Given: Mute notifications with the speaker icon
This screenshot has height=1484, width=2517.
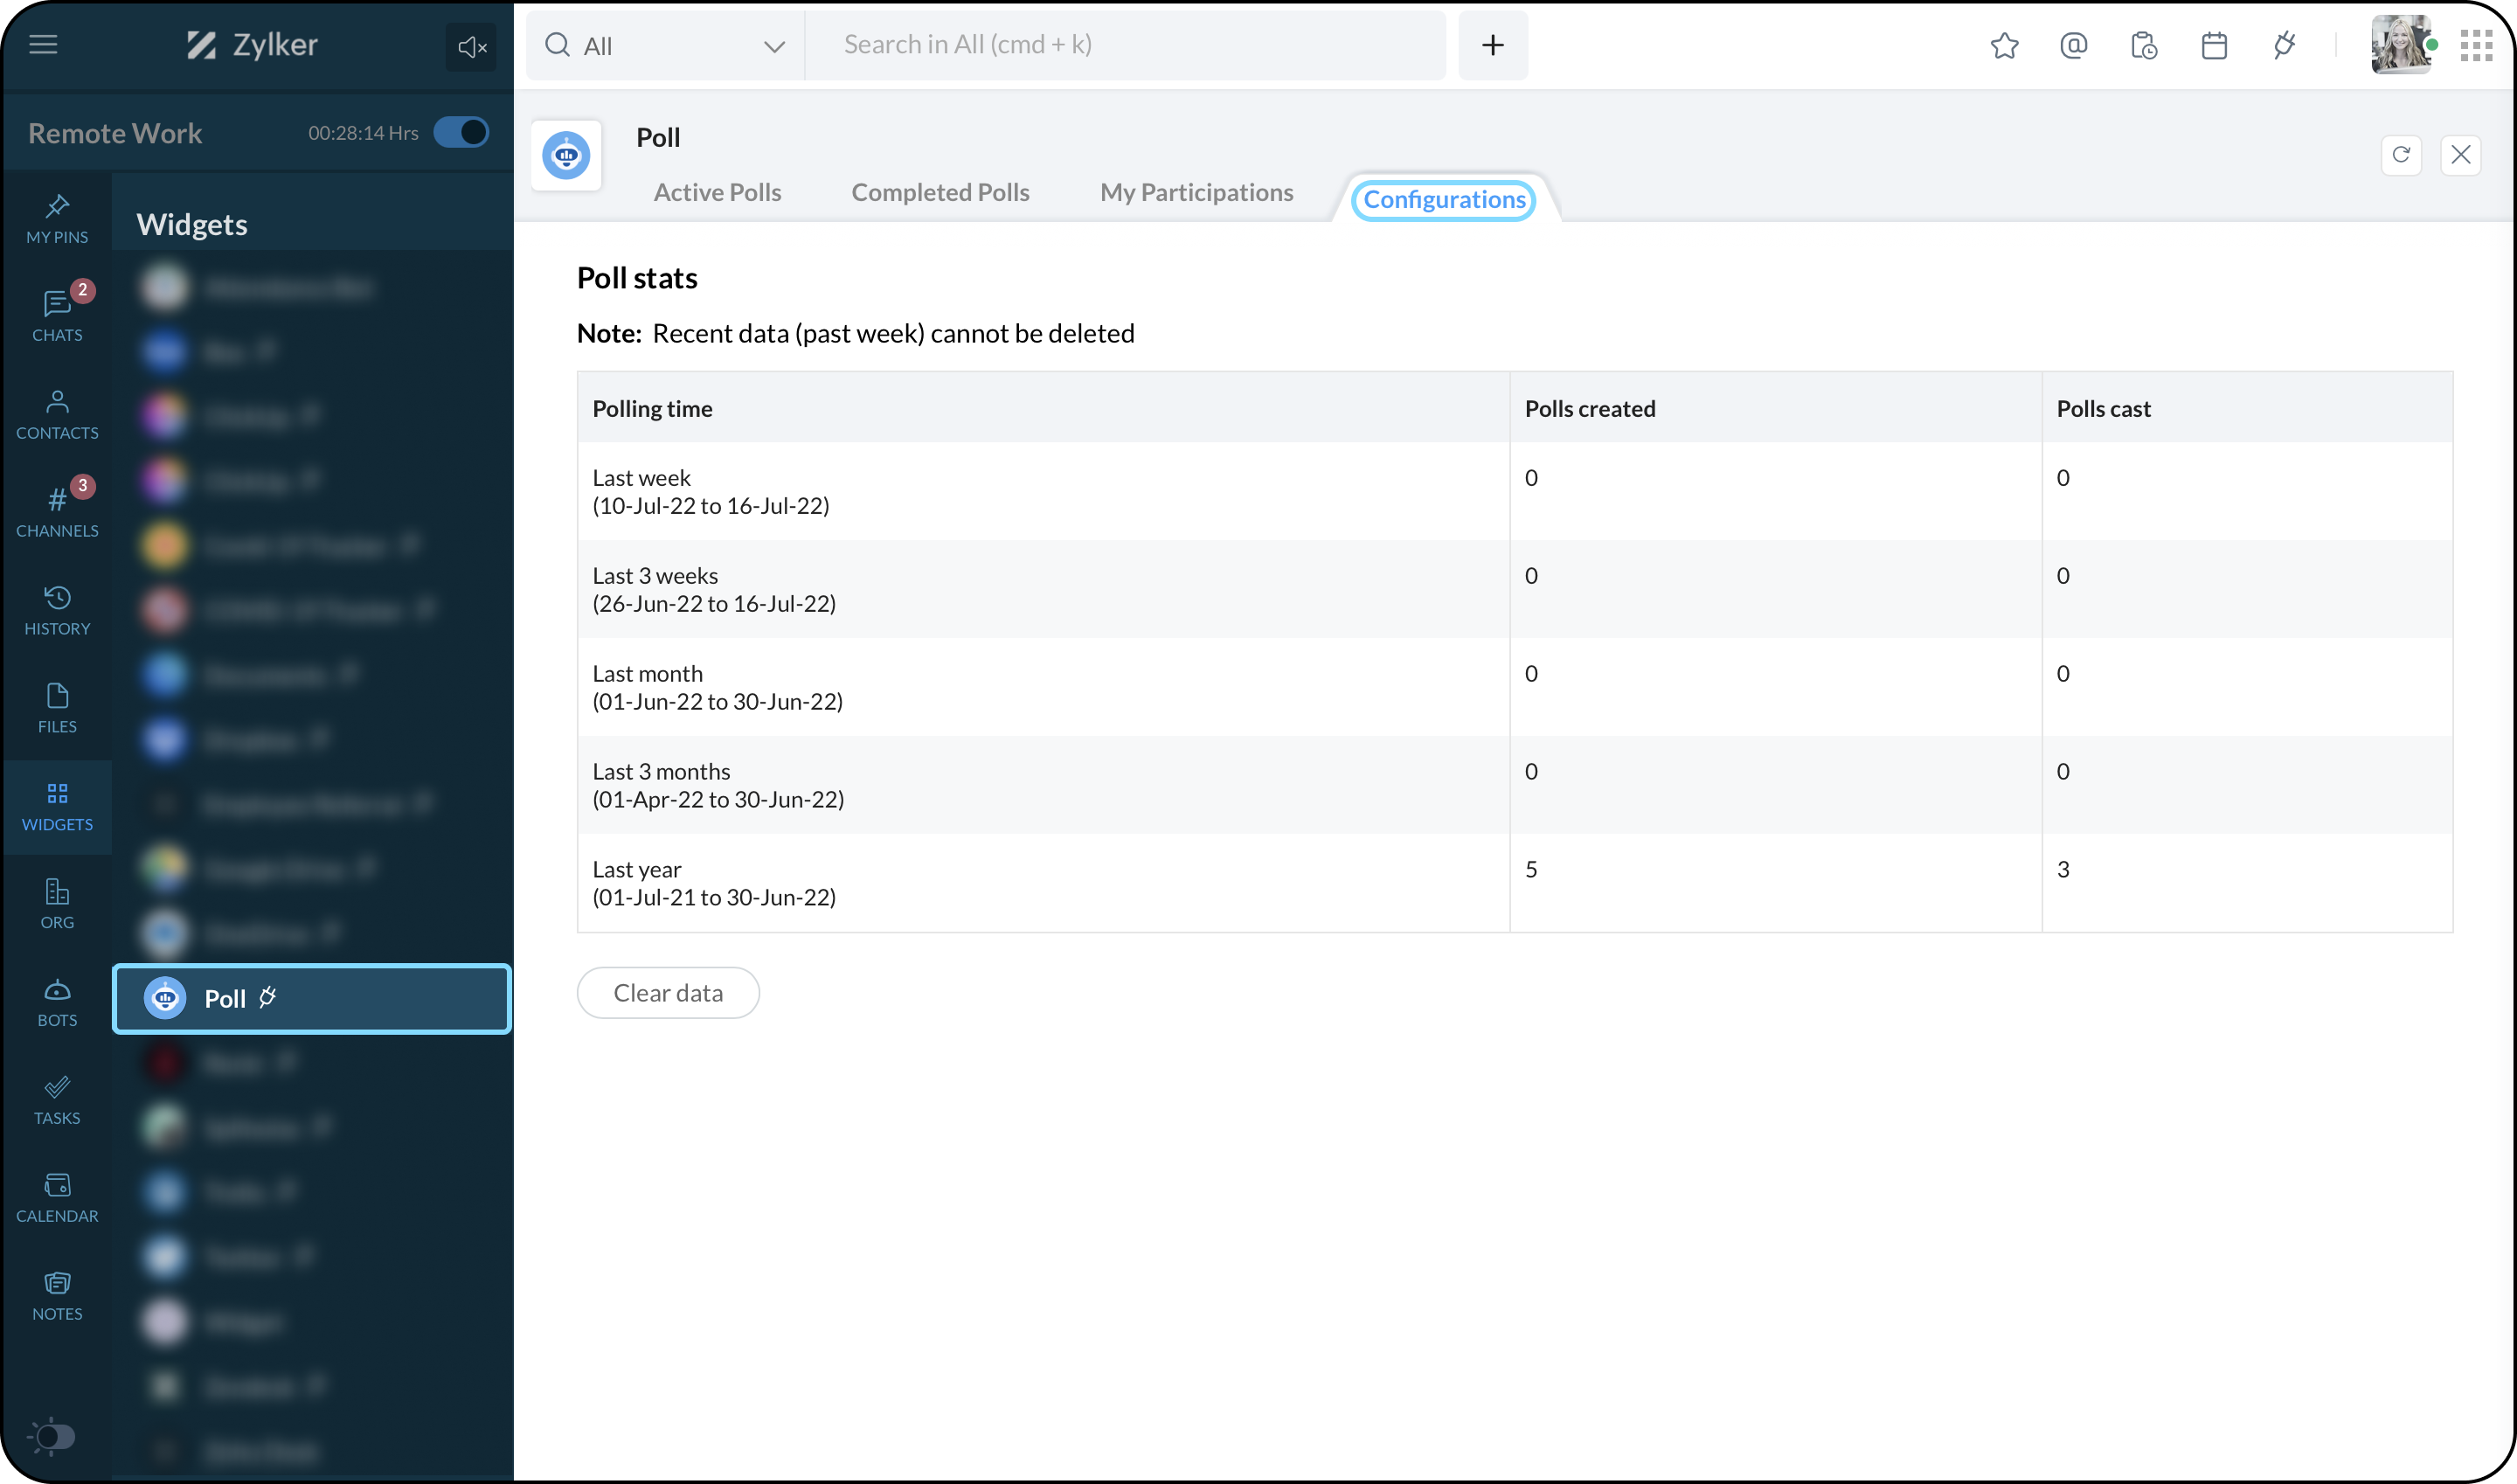Looking at the screenshot, I should coord(471,46).
